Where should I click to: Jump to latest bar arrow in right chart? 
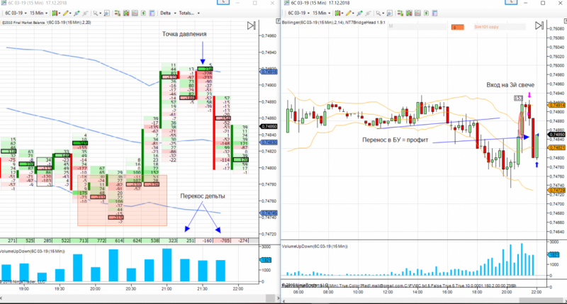tap(539, 26)
